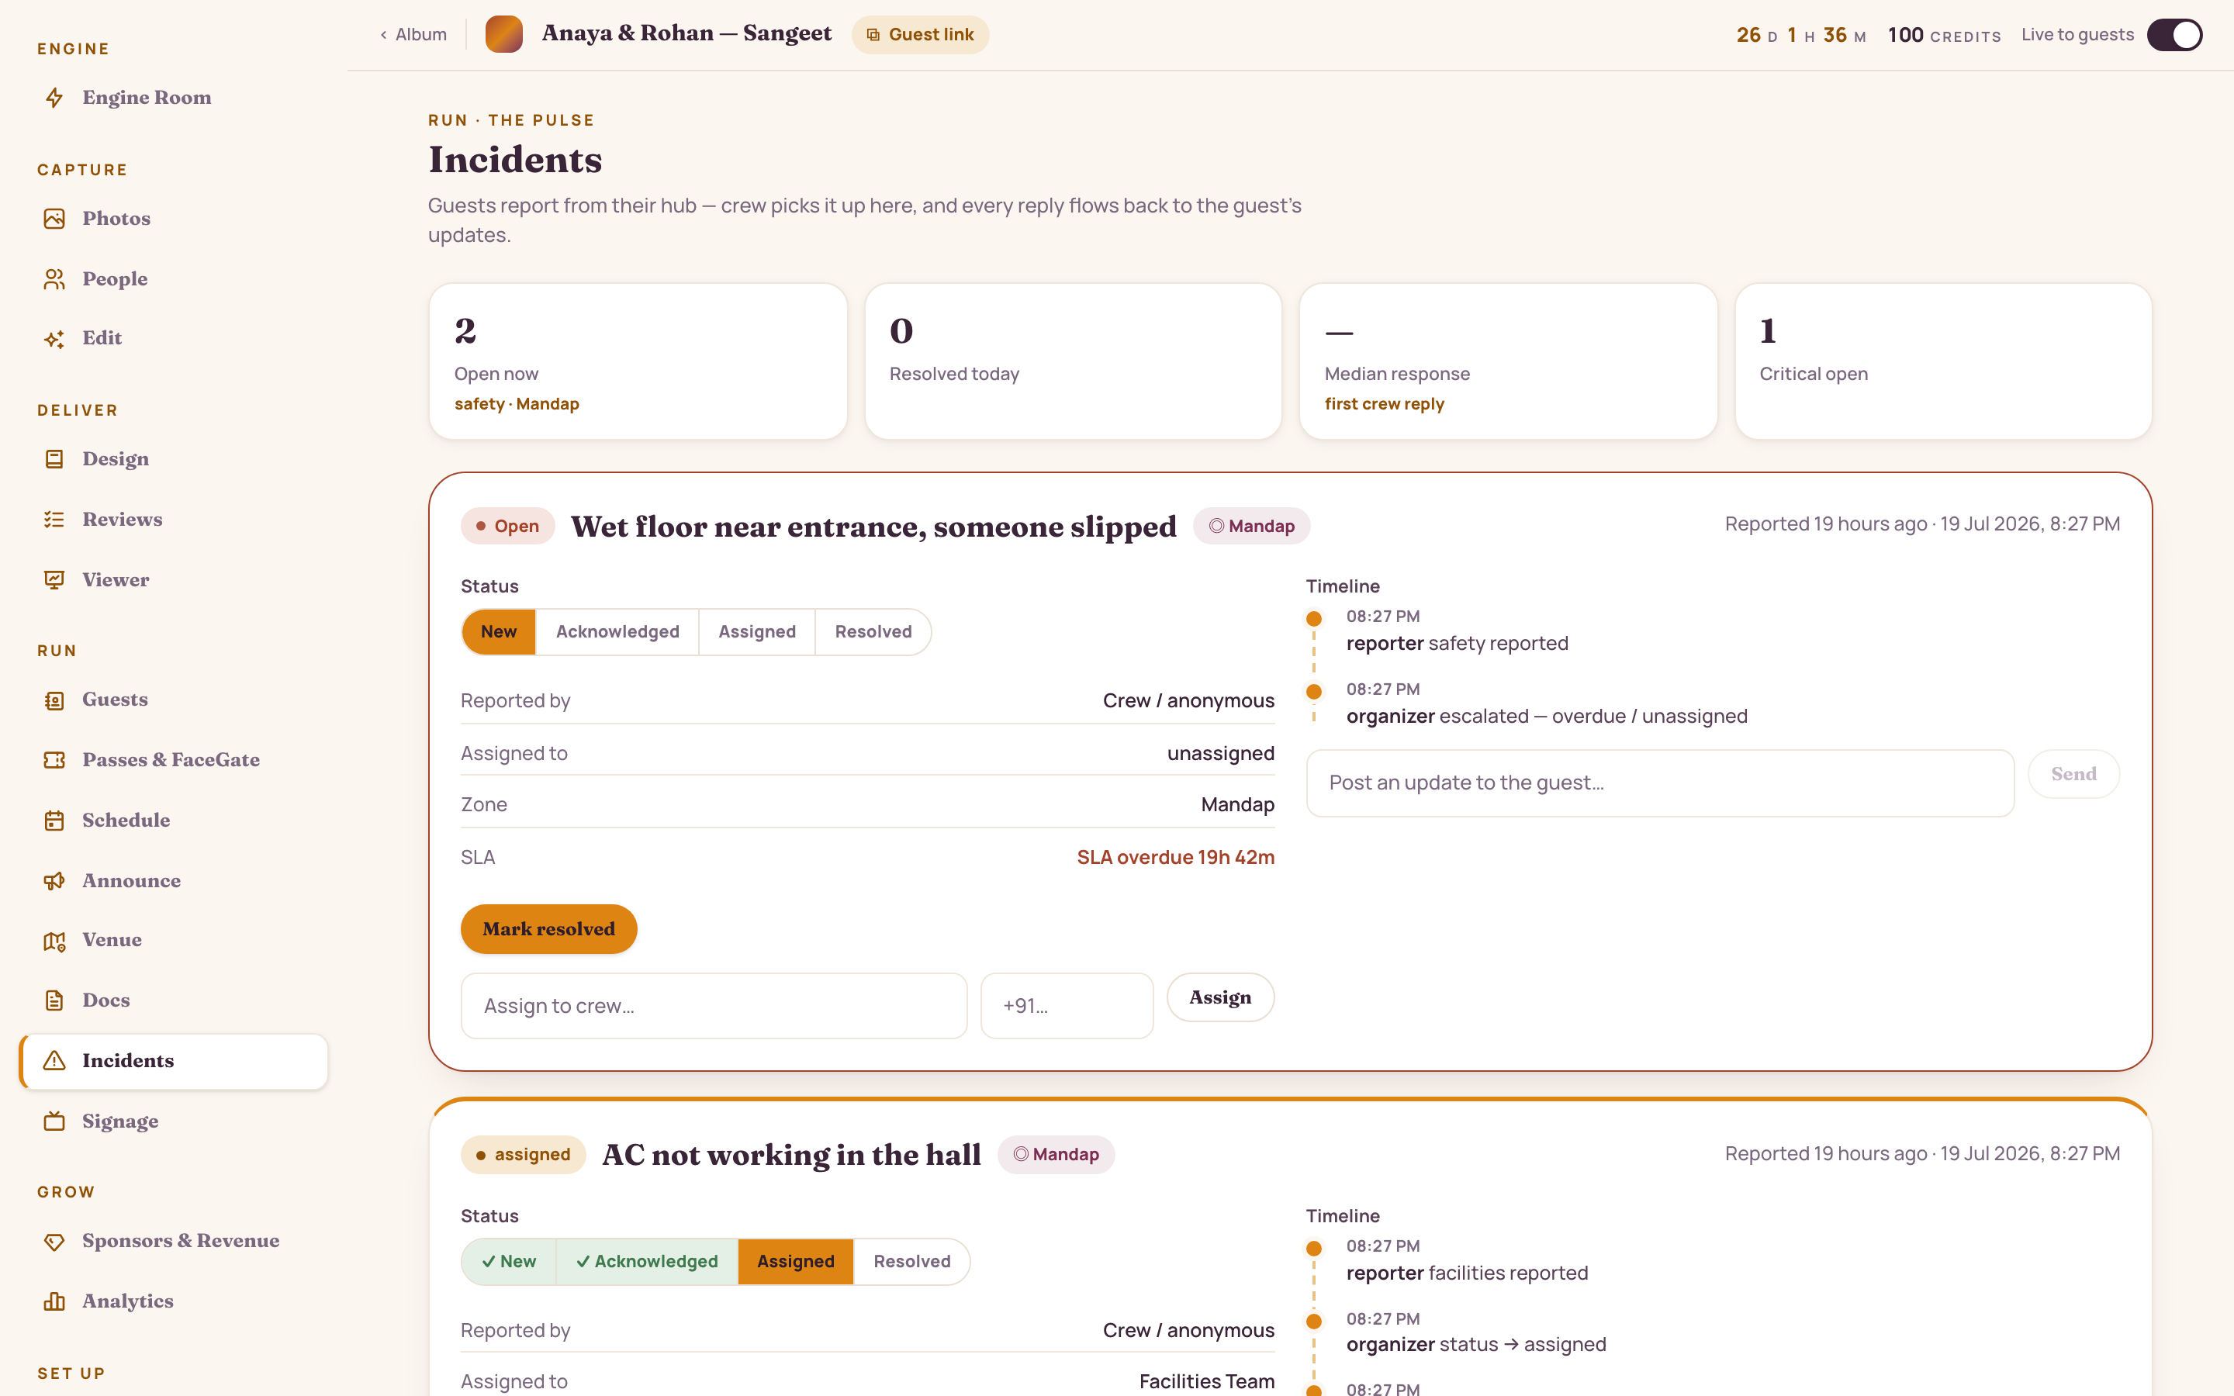
Task: Click 'reporter safety reported' timeline entry
Action: pos(1457,644)
